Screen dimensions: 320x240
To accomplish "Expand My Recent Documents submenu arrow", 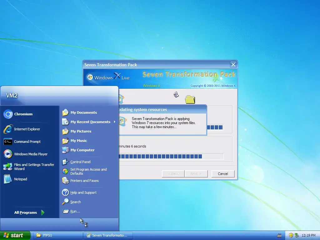I will click(114, 122).
